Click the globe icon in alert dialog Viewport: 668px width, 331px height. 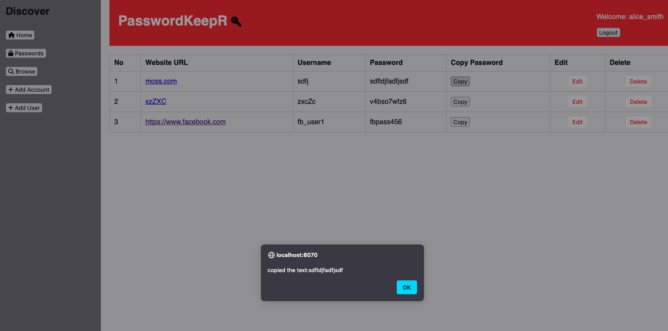click(271, 255)
